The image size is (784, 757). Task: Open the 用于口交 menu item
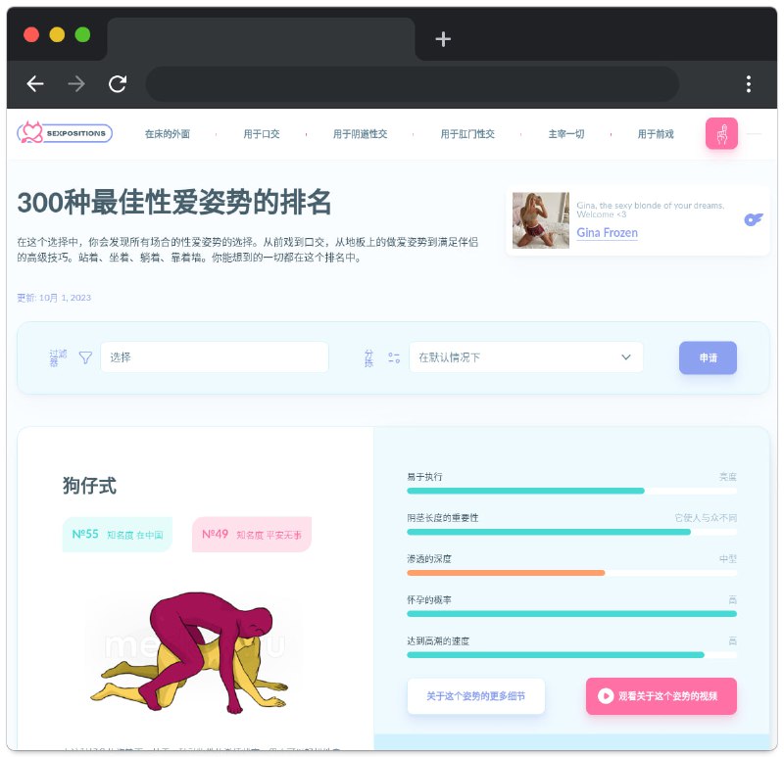(x=261, y=134)
